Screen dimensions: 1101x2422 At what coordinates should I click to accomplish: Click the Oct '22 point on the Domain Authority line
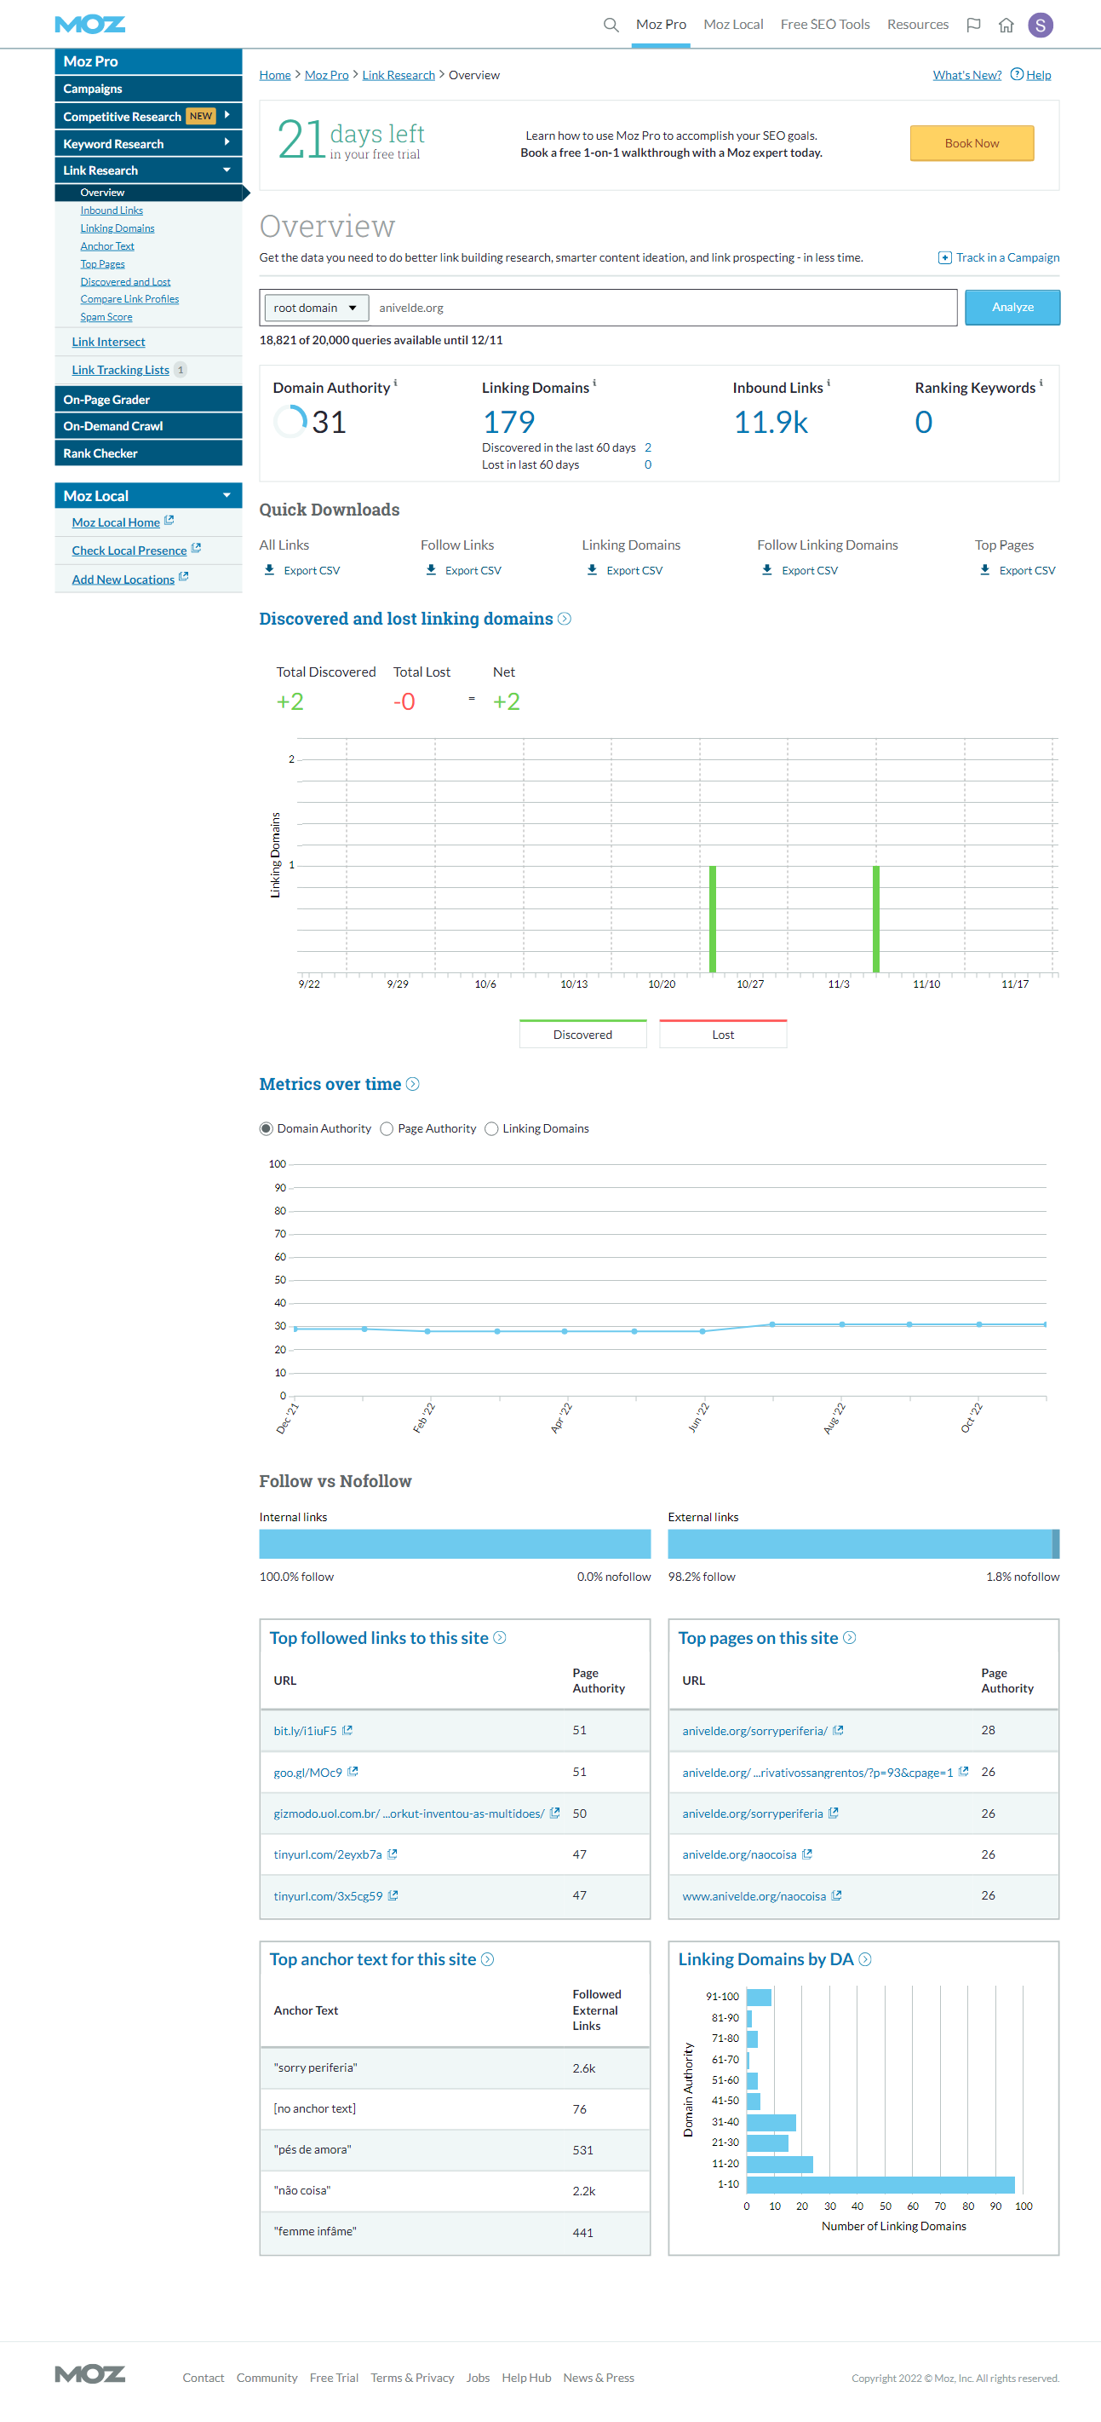[979, 1323]
